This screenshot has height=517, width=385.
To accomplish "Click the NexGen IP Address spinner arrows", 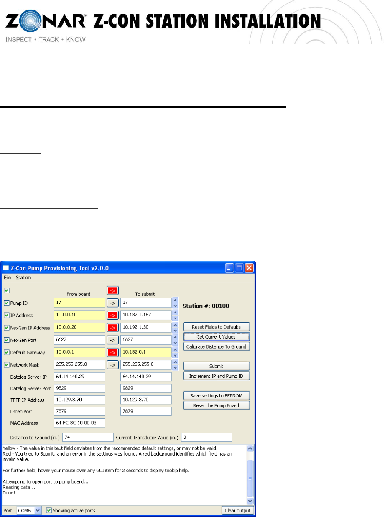I will (x=175, y=328).
